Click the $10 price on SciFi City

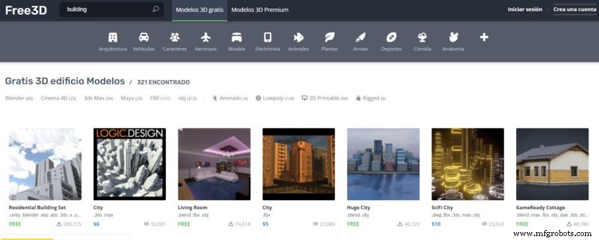tap(436, 224)
